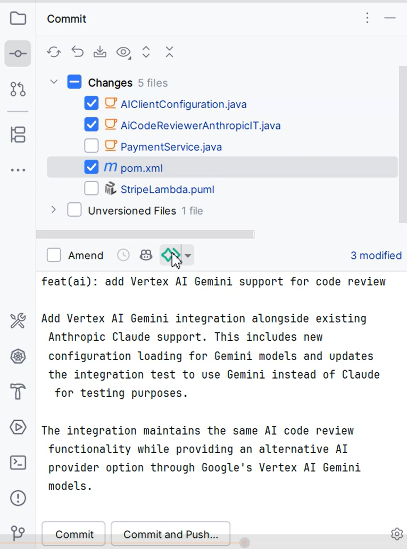Click the Expand All icon
The height and width of the screenshot is (549, 407).
tap(146, 52)
